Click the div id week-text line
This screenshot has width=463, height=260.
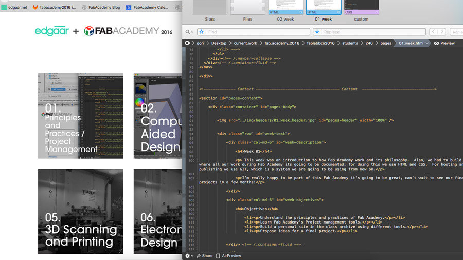click(x=253, y=134)
